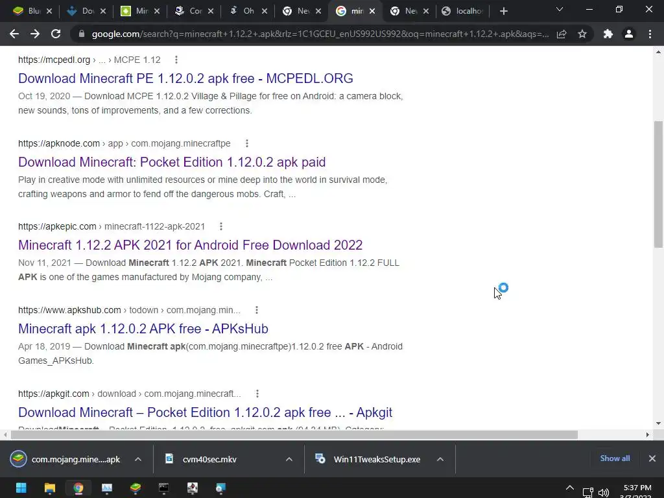Image resolution: width=664 pixels, height=498 pixels.
Task: Open more options for apkepic.com result
Action: coord(221,226)
